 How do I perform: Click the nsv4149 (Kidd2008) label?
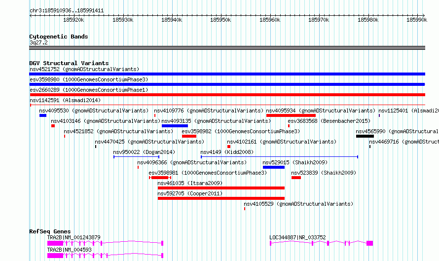coord(227,152)
